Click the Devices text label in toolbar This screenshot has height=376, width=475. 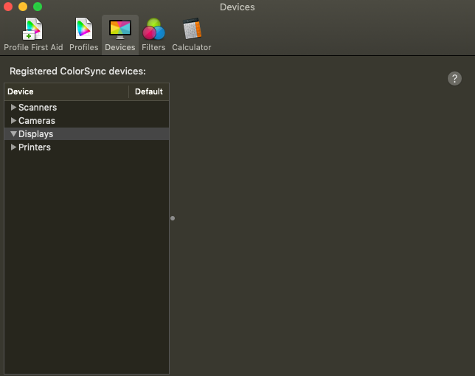coord(120,47)
